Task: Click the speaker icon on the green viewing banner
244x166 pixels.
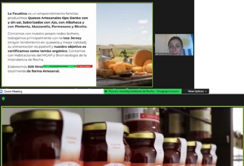Action: (106, 91)
